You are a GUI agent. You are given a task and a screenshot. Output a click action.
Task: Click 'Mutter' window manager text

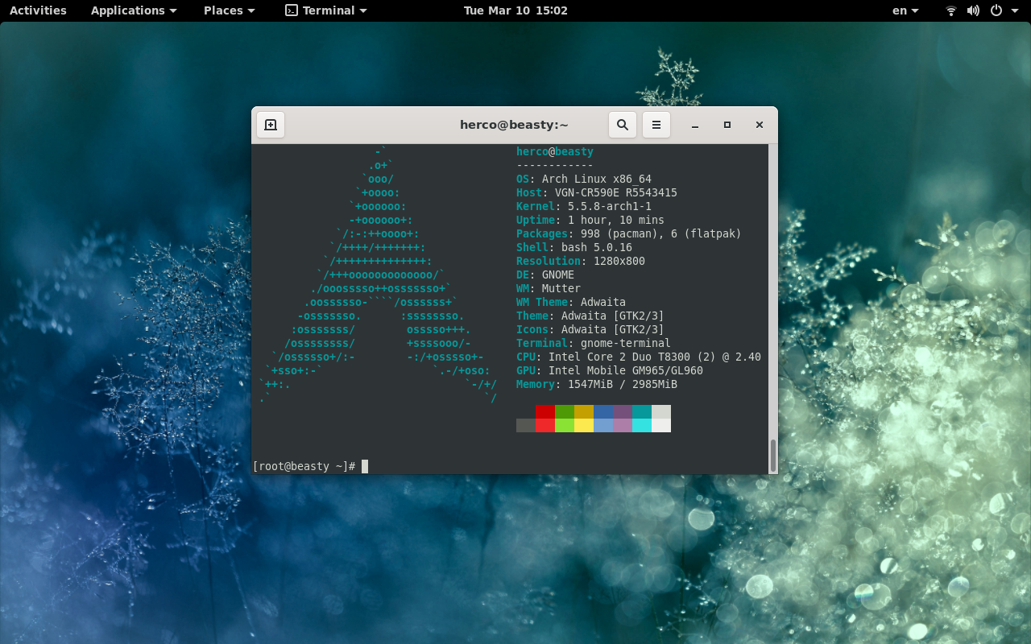pyautogui.click(x=561, y=288)
